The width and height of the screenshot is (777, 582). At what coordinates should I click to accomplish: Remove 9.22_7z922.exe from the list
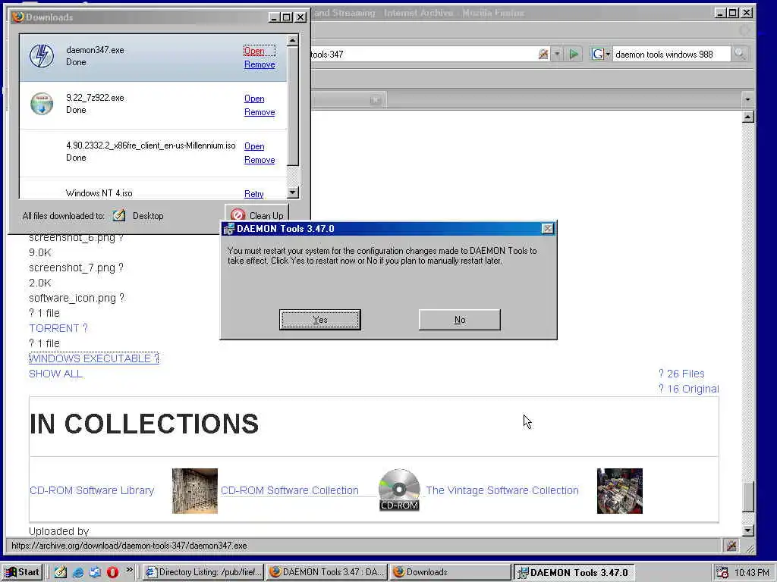click(x=260, y=112)
